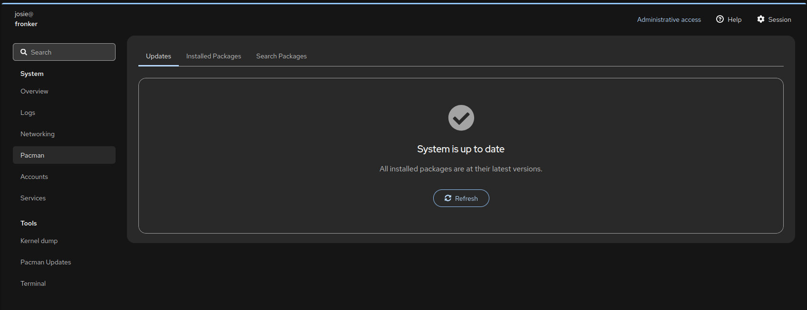Select the Updates tab
This screenshot has width=807, height=310.
tap(158, 56)
